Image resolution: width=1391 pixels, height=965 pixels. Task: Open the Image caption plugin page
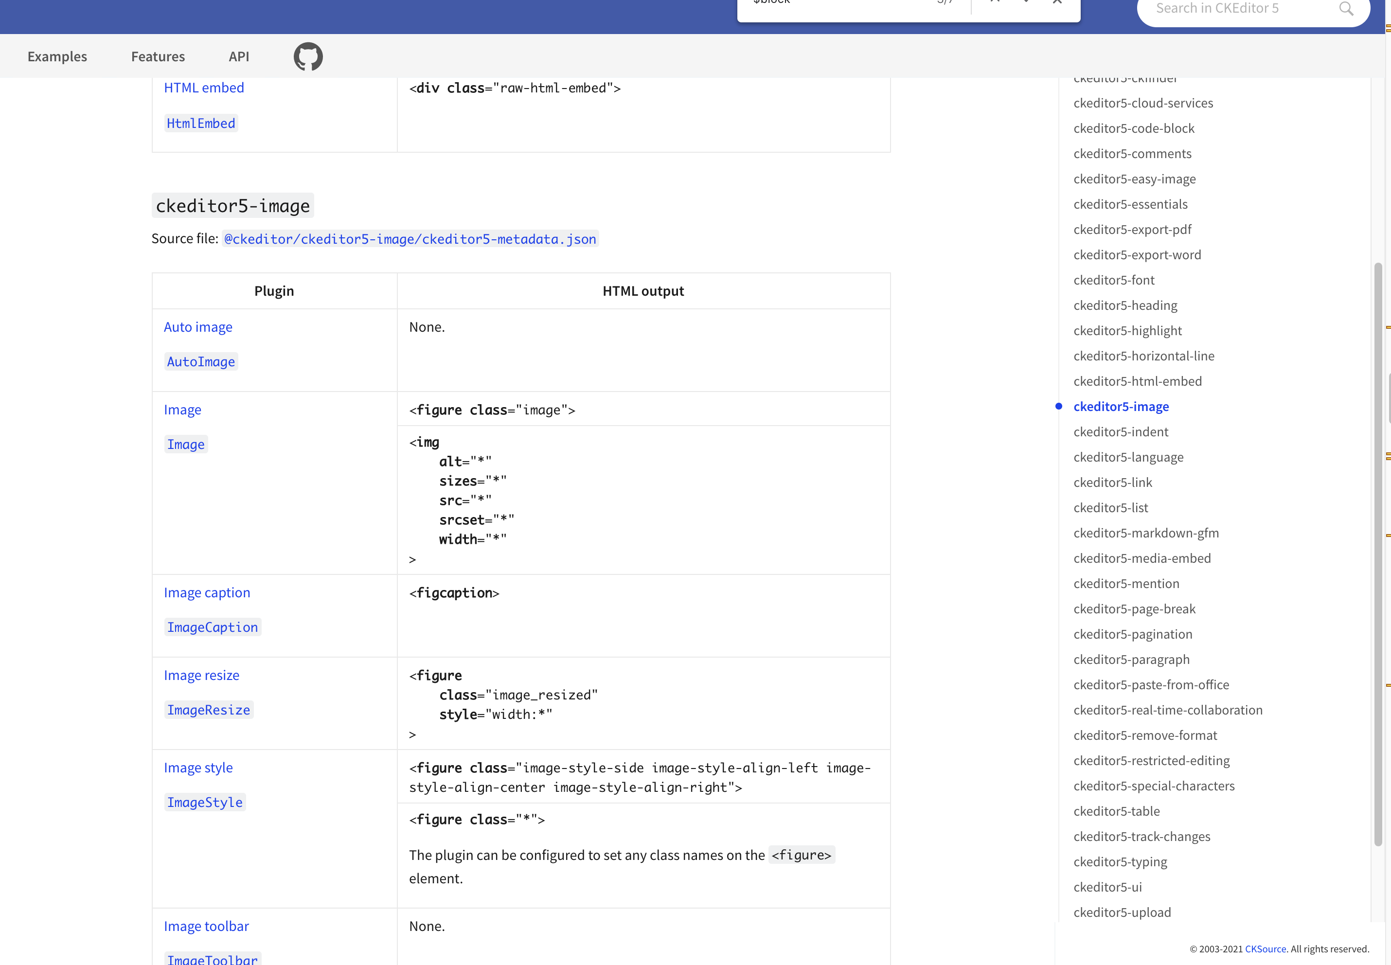[207, 592]
